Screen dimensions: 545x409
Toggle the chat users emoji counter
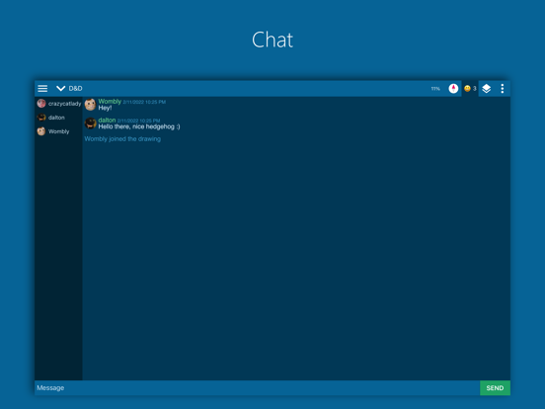pyautogui.click(x=470, y=88)
